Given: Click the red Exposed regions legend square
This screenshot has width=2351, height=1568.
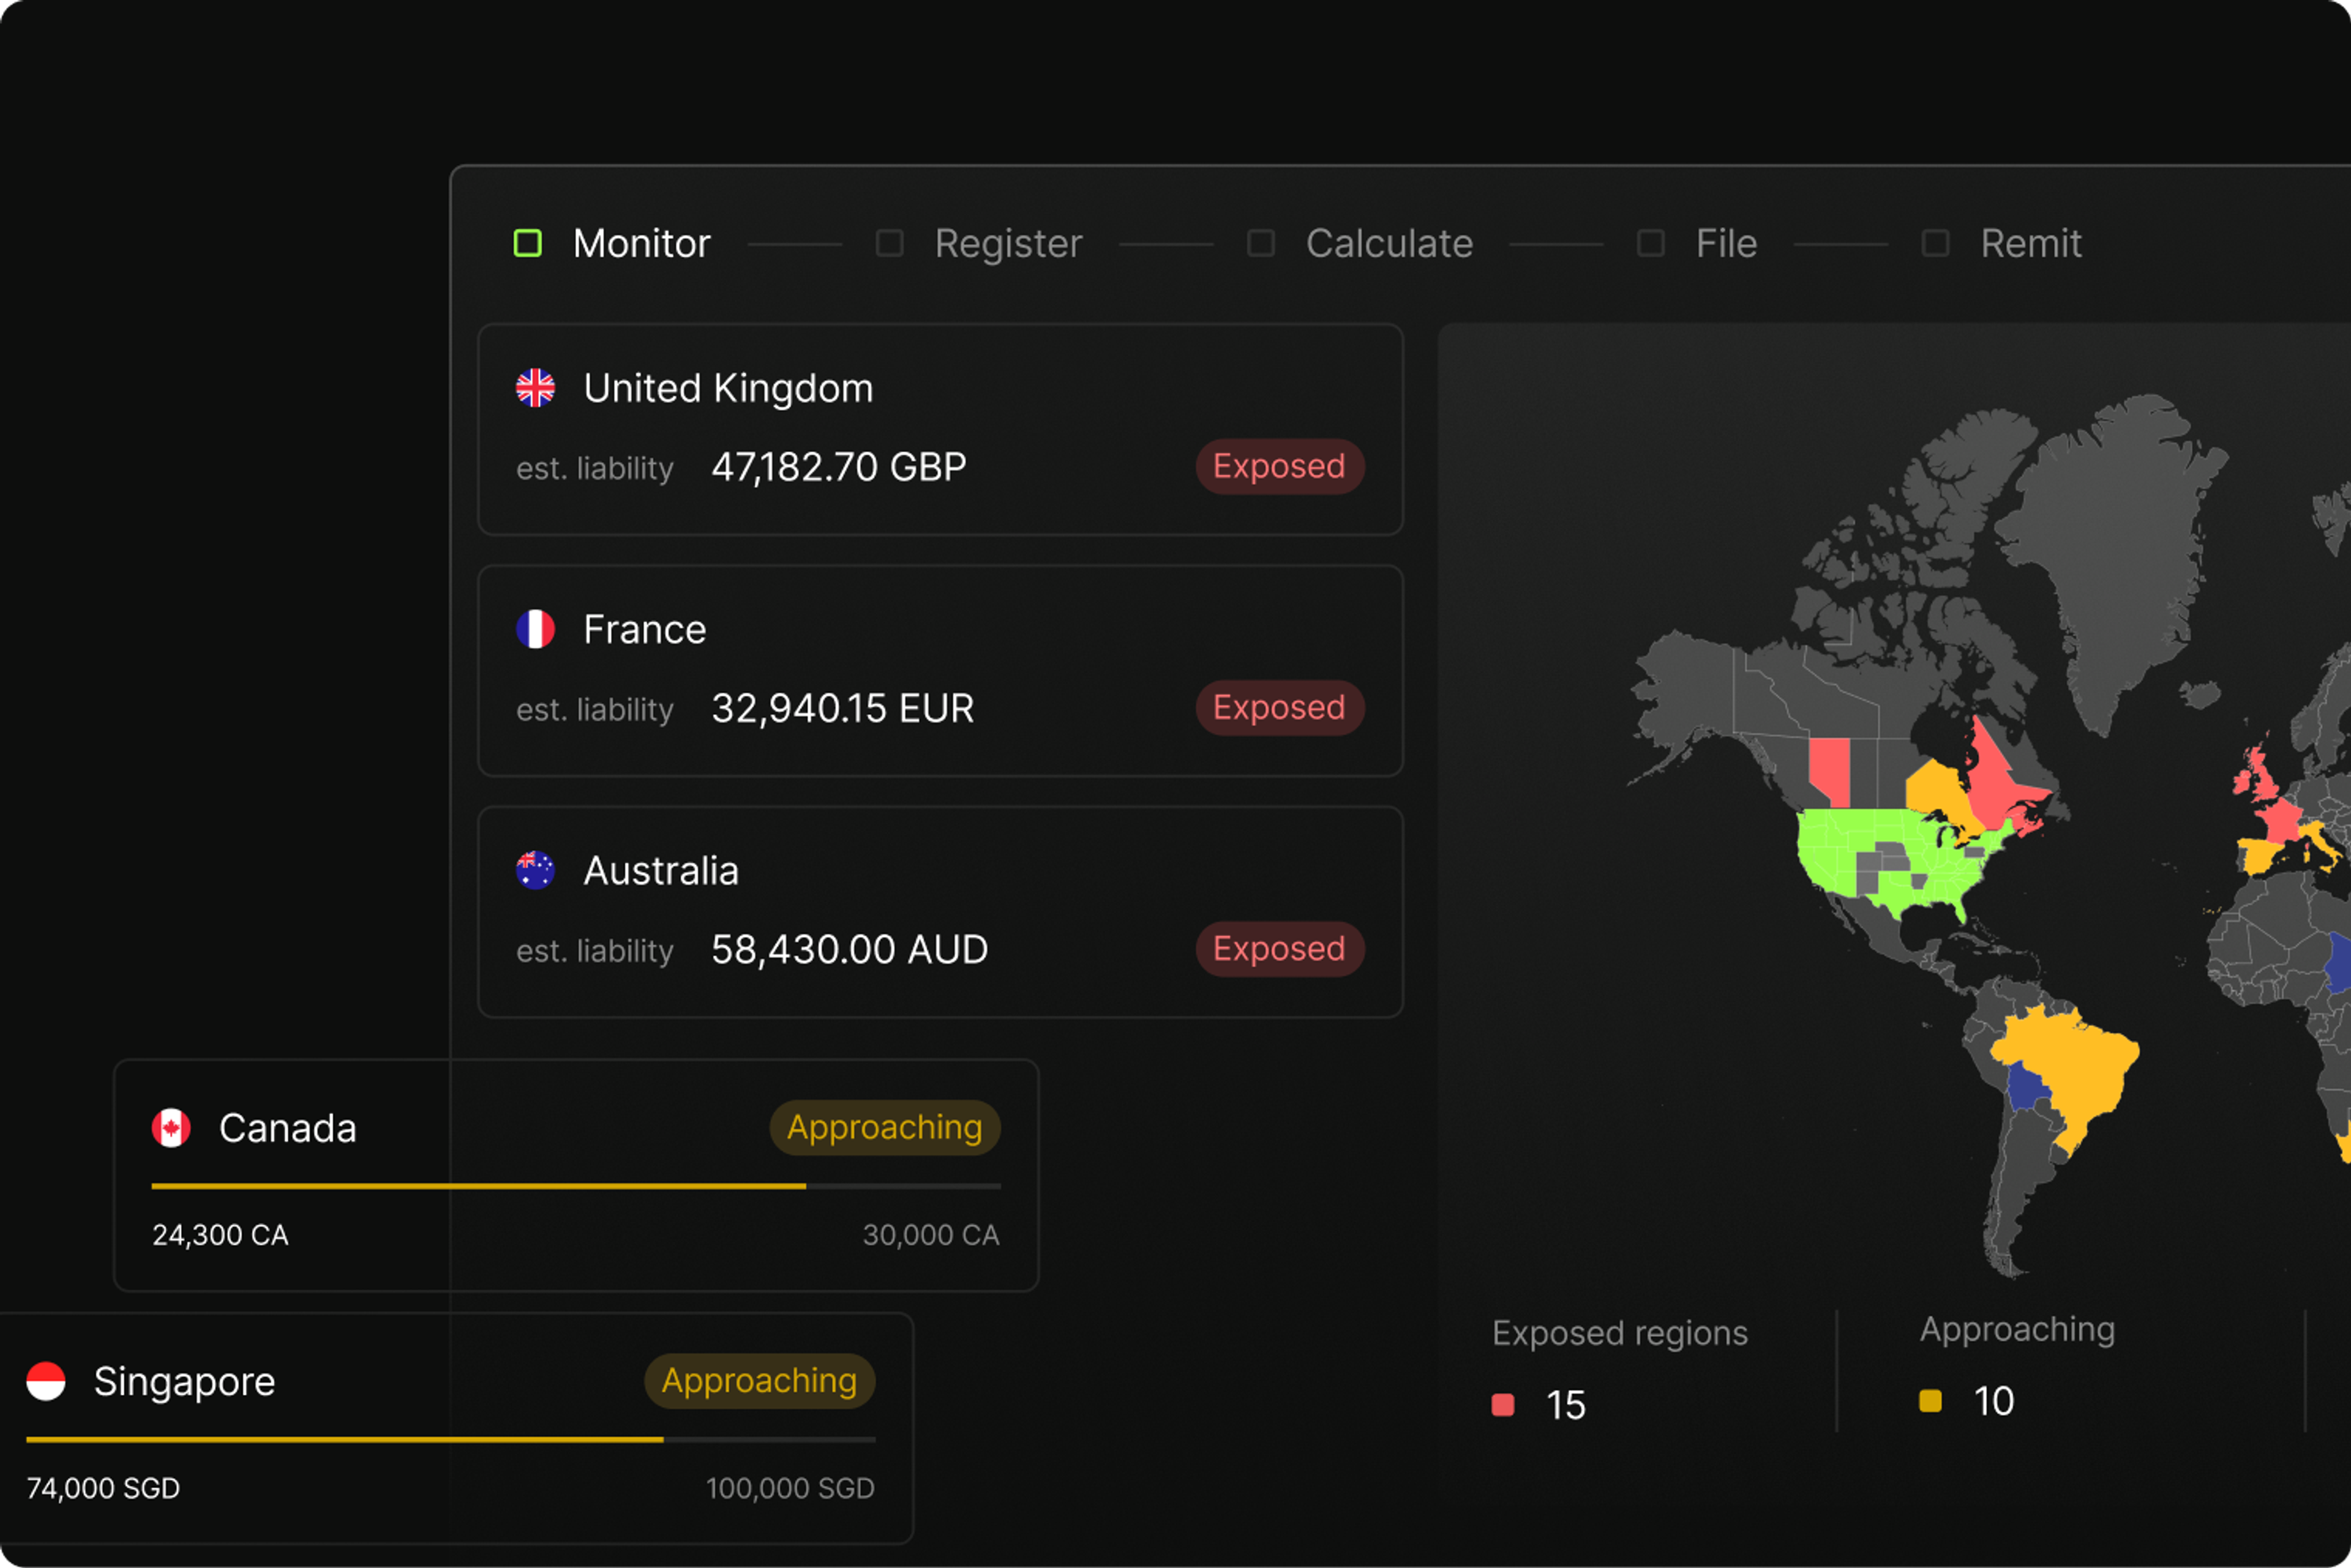Looking at the screenshot, I should 1502,1405.
